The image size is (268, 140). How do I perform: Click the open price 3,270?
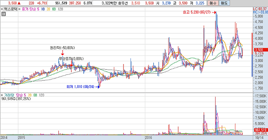[166, 3]
